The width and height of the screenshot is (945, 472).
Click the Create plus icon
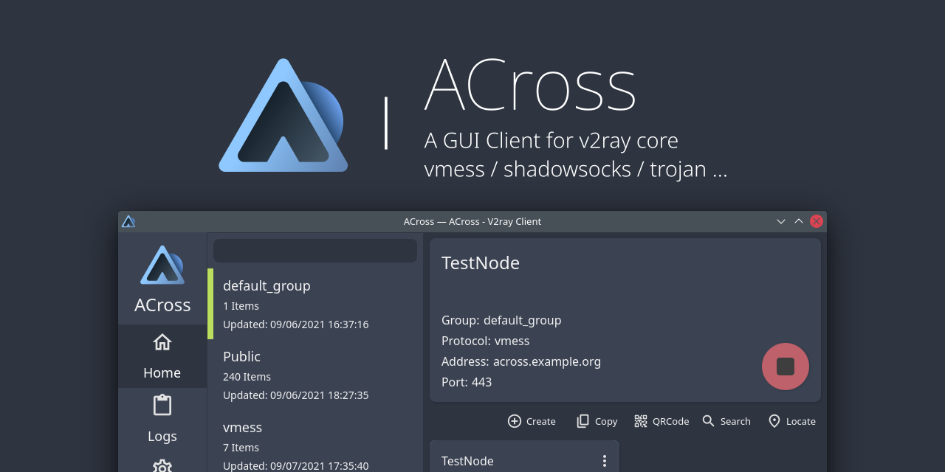[x=515, y=421]
